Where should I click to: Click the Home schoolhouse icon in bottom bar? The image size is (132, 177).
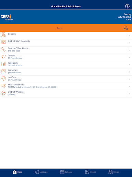[15, 172]
